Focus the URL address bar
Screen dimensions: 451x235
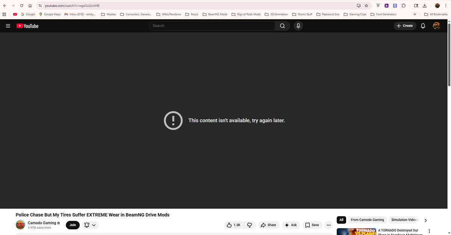click(199, 6)
